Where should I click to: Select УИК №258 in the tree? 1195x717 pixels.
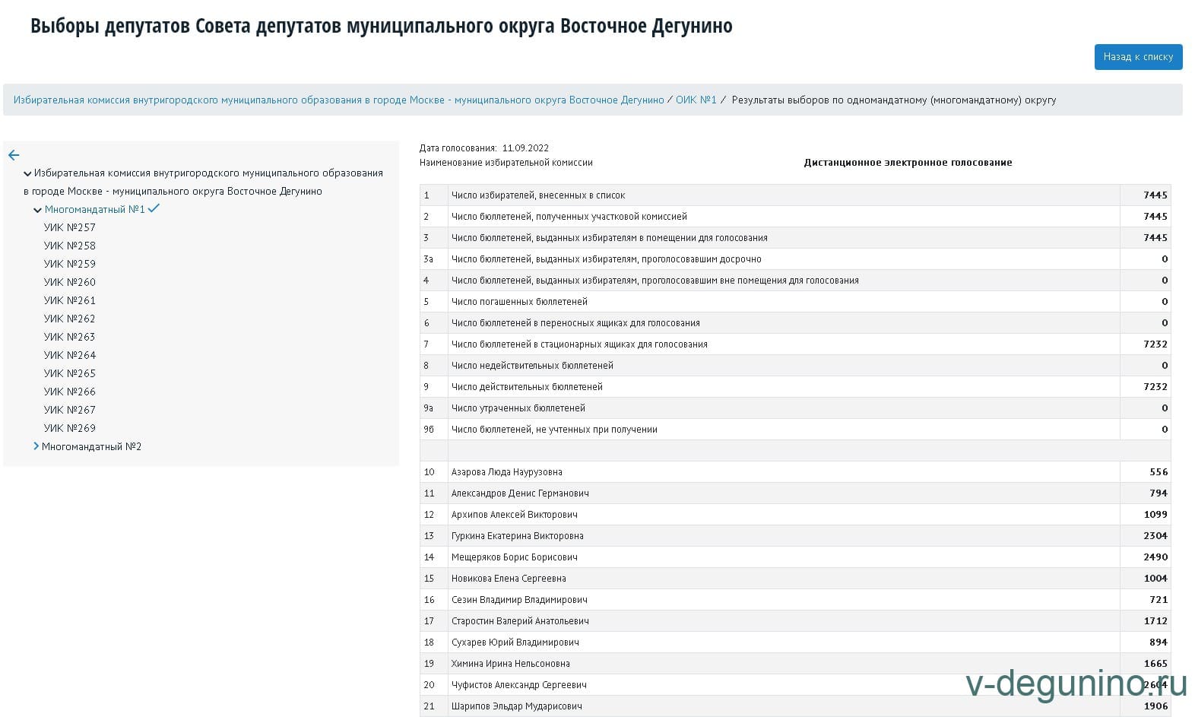point(70,246)
